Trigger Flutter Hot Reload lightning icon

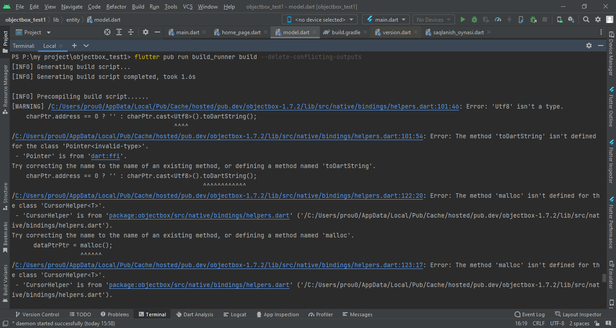click(x=509, y=19)
